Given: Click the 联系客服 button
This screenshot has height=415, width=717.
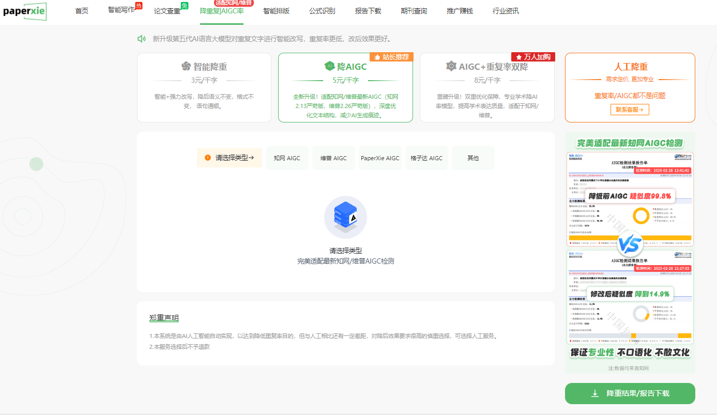Looking at the screenshot, I should (x=629, y=110).
